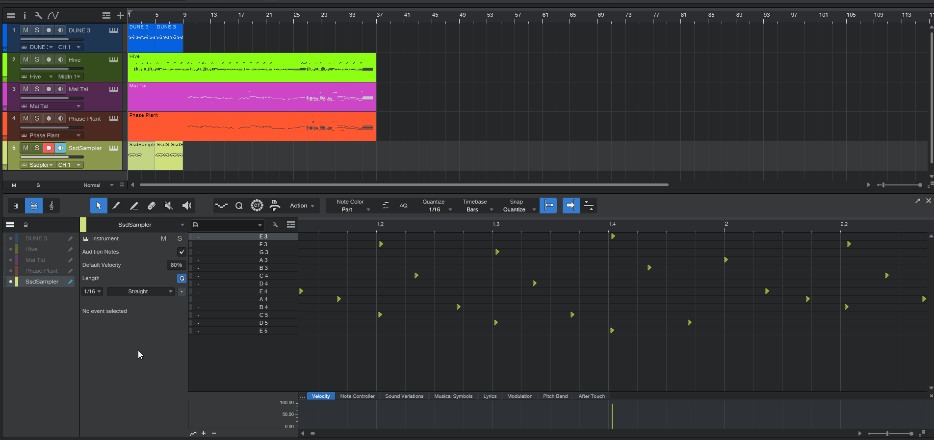934x440 pixels.
Task: Click the global S solo button below tracks
Action: pyautogui.click(x=38, y=185)
